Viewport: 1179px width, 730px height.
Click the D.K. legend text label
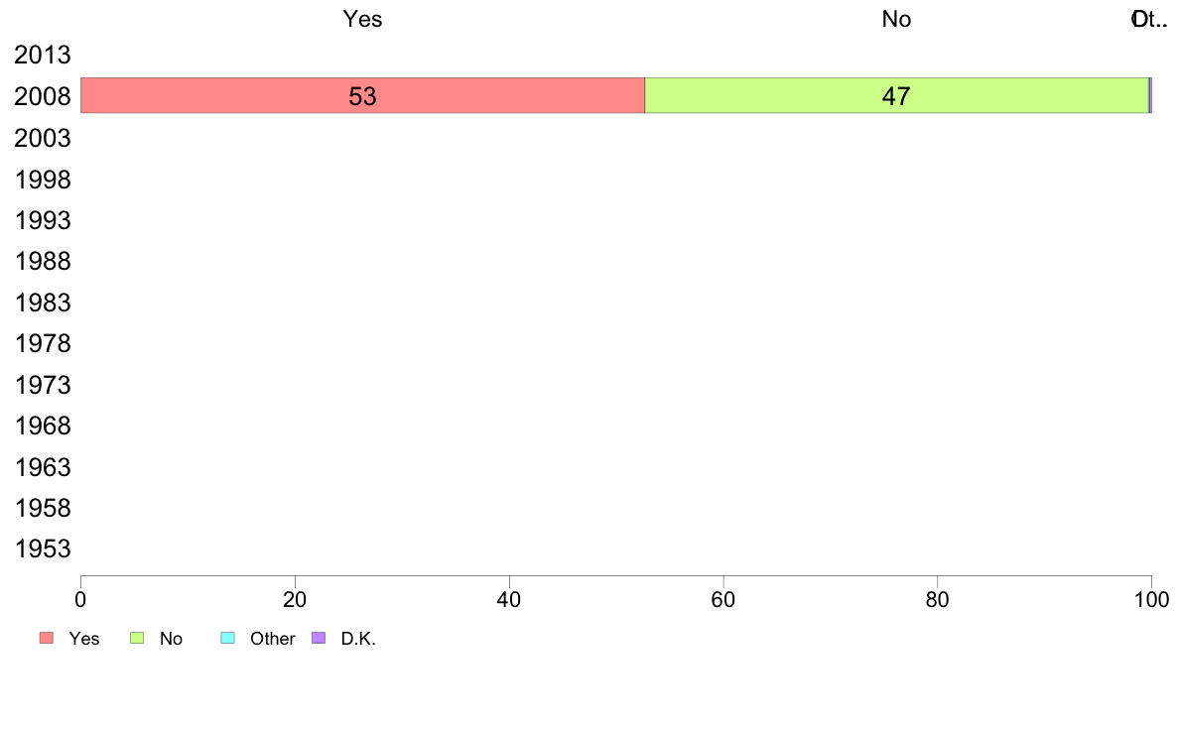click(x=358, y=639)
